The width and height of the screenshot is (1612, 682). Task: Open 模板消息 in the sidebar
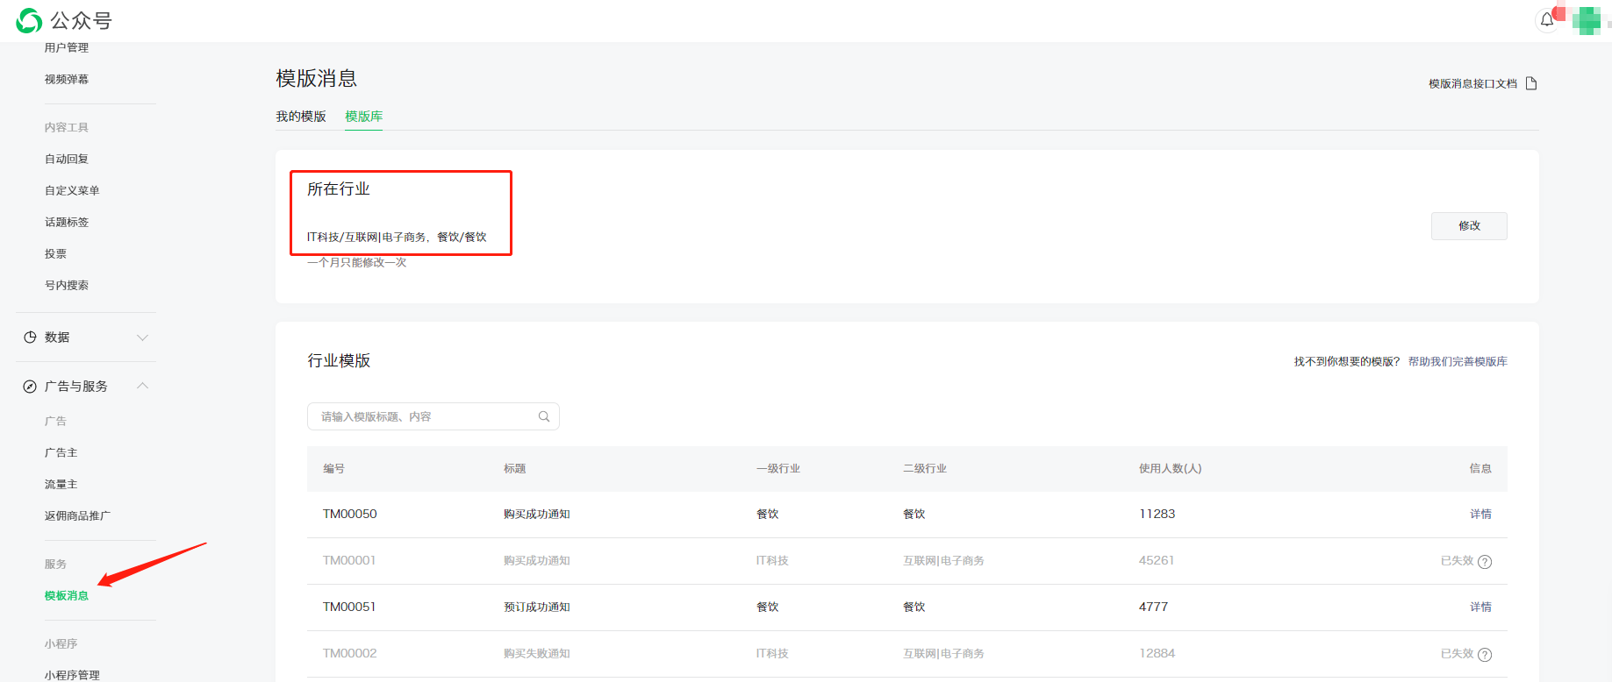coord(67,596)
